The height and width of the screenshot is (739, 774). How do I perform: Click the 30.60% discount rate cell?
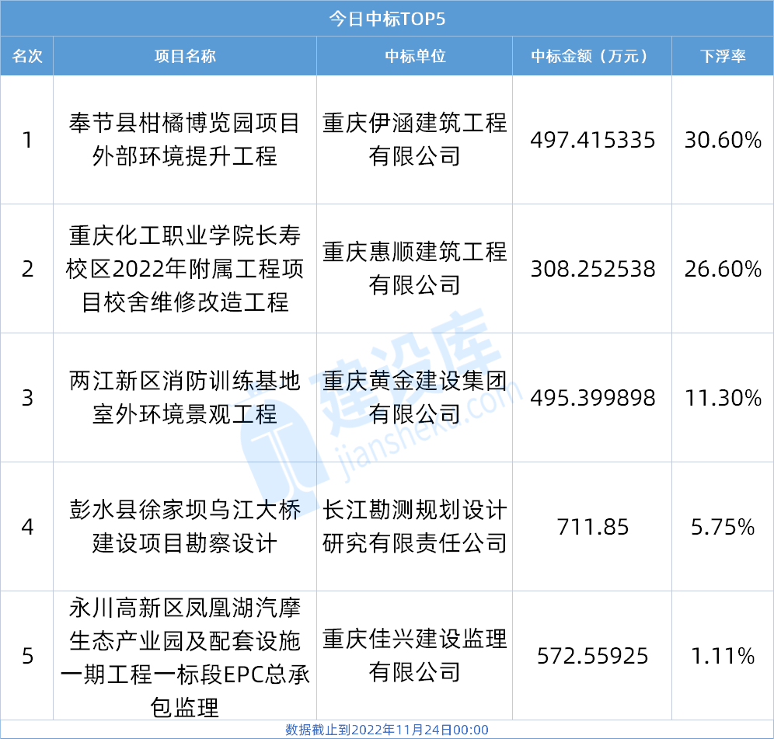tap(723, 140)
